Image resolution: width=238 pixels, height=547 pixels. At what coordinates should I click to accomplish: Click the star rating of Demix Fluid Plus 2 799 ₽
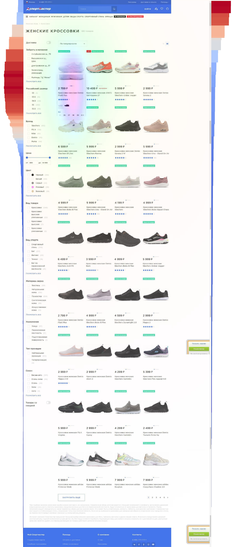(x=64, y=99)
